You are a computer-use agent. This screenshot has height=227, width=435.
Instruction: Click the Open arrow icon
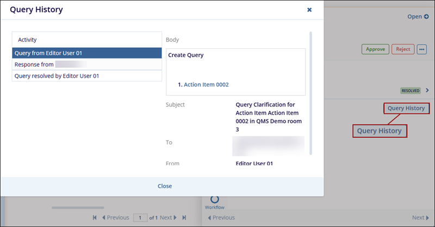point(418,17)
